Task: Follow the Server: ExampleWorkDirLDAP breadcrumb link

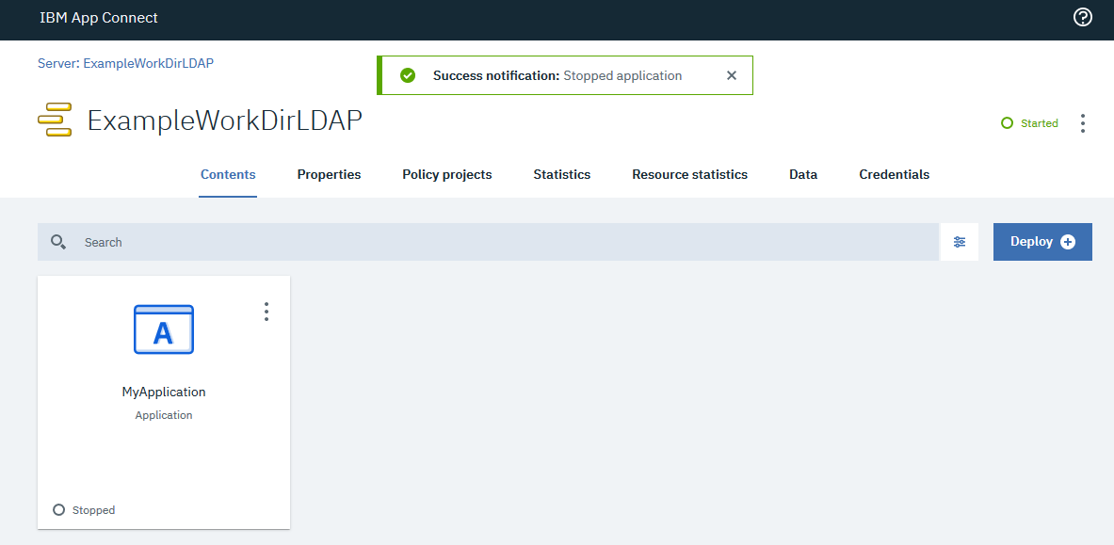Action: click(126, 63)
